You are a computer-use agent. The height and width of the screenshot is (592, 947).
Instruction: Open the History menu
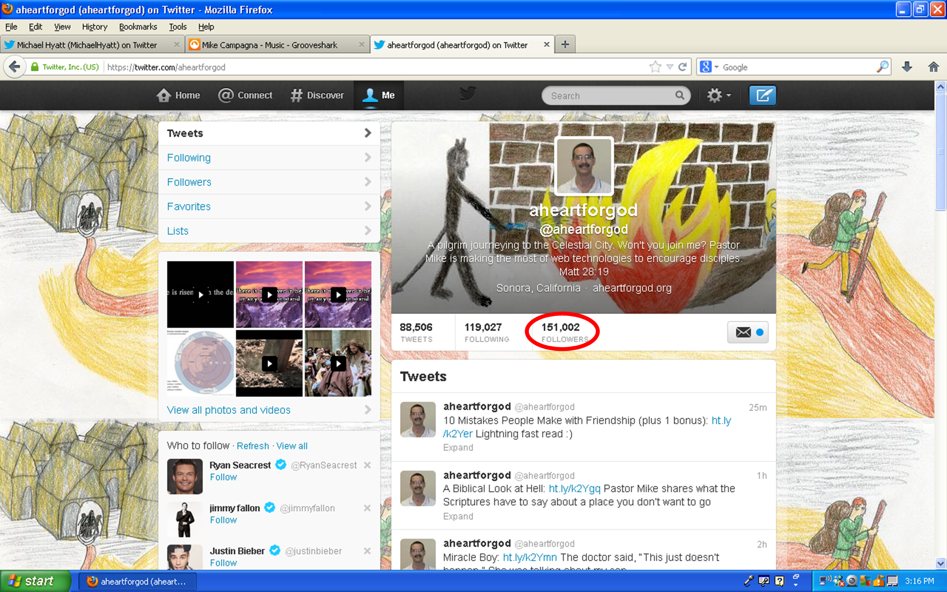(x=95, y=27)
